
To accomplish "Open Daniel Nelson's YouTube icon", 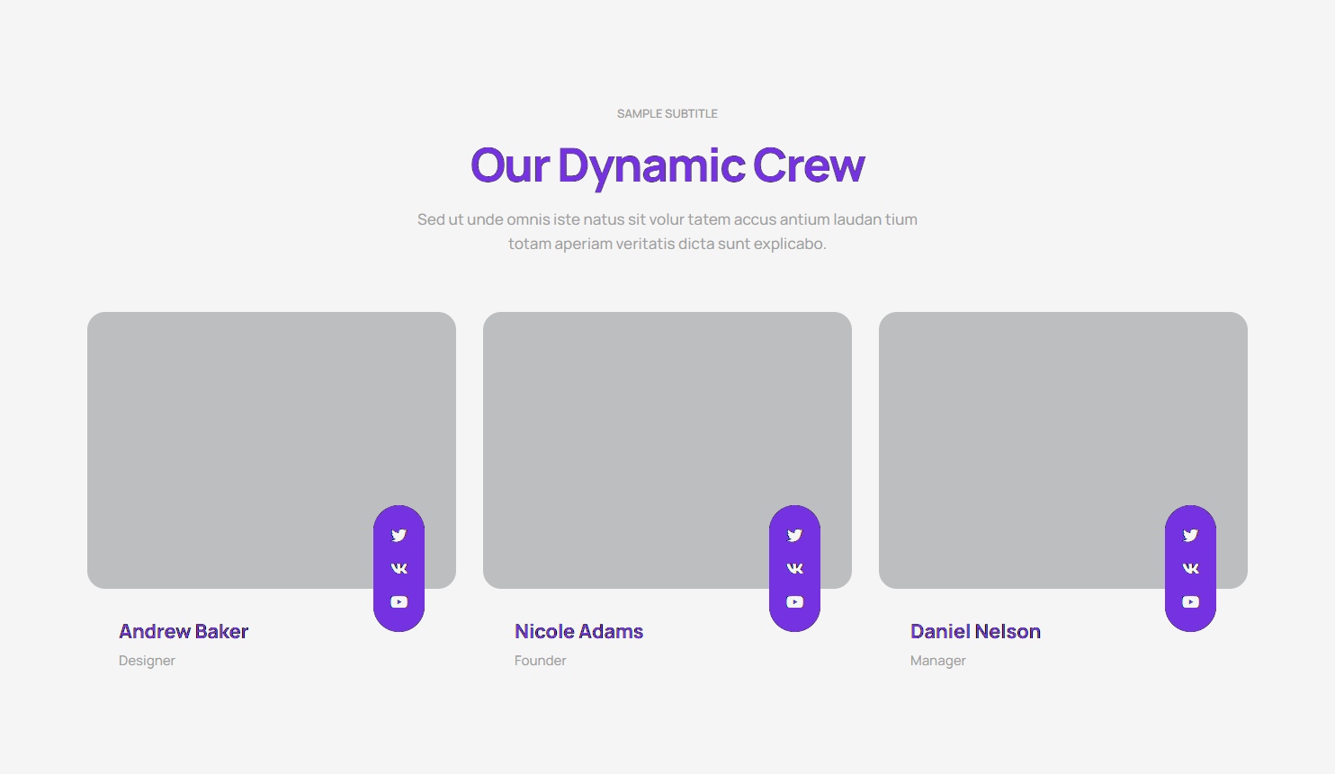I will point(1190,602).
